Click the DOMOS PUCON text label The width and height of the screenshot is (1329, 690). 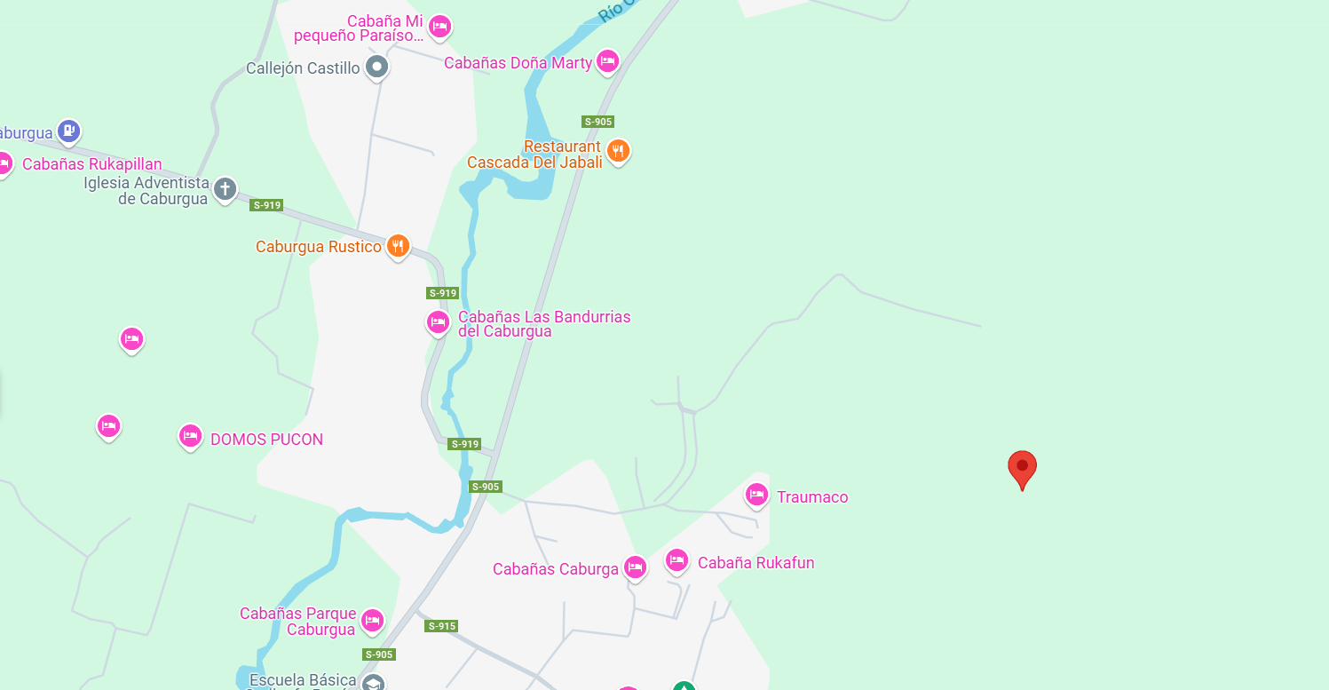tap(266, 440)
